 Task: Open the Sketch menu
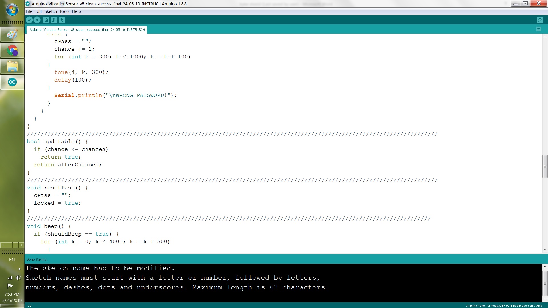tap(51, 11)
